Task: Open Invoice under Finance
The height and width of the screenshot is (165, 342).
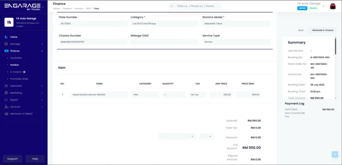Action: coord(14,65)
